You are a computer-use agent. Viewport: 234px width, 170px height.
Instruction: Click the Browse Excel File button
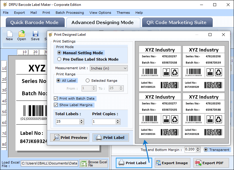[94, 164]
